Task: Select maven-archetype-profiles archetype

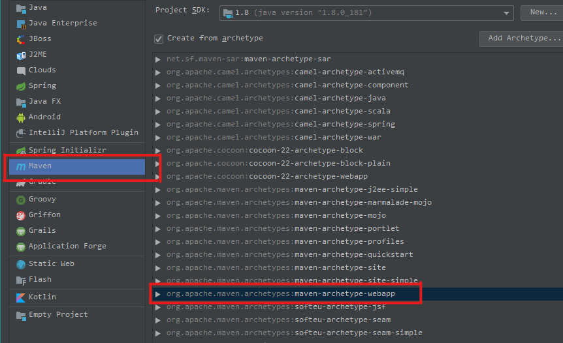Action: coord(285,241)
